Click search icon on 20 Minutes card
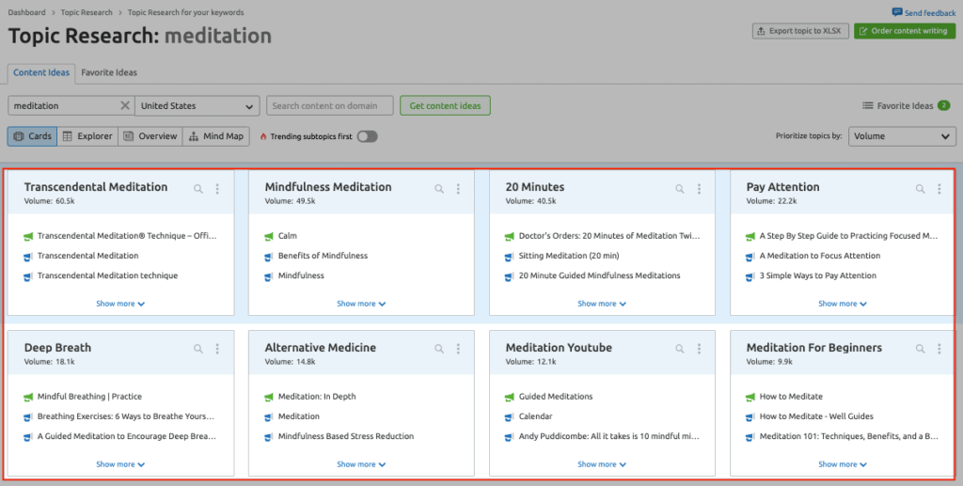 (679, 189)
